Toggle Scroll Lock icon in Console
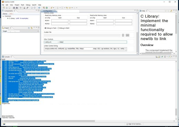This screenshot has height=127, width=179. 159,57
